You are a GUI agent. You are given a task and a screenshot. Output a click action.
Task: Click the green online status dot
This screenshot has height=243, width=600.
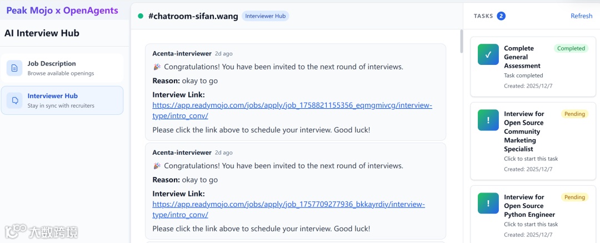(x=141, y=16)
